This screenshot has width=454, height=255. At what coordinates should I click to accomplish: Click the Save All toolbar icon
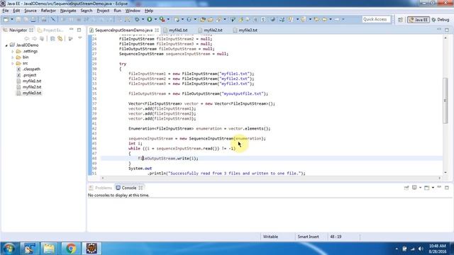[x=26, y=19]
